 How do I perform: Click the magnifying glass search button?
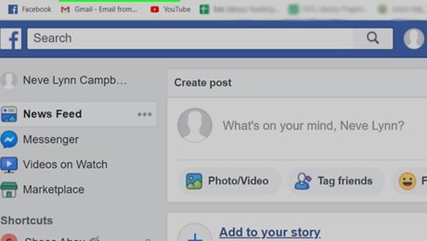(x=373, y=38)
